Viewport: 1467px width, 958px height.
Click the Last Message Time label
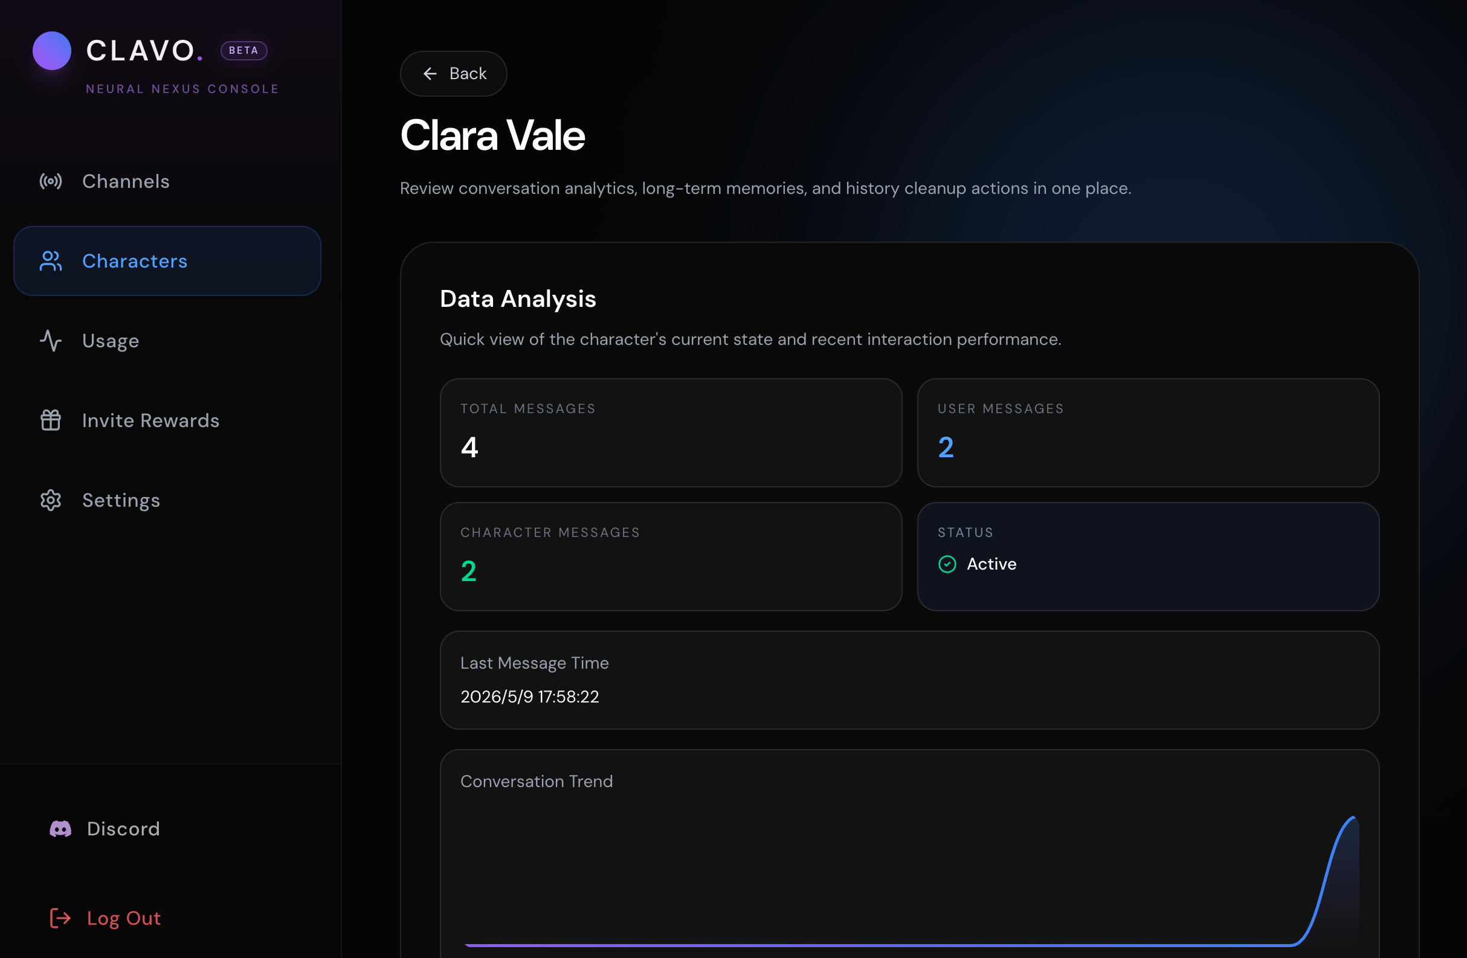coord(534,663)
